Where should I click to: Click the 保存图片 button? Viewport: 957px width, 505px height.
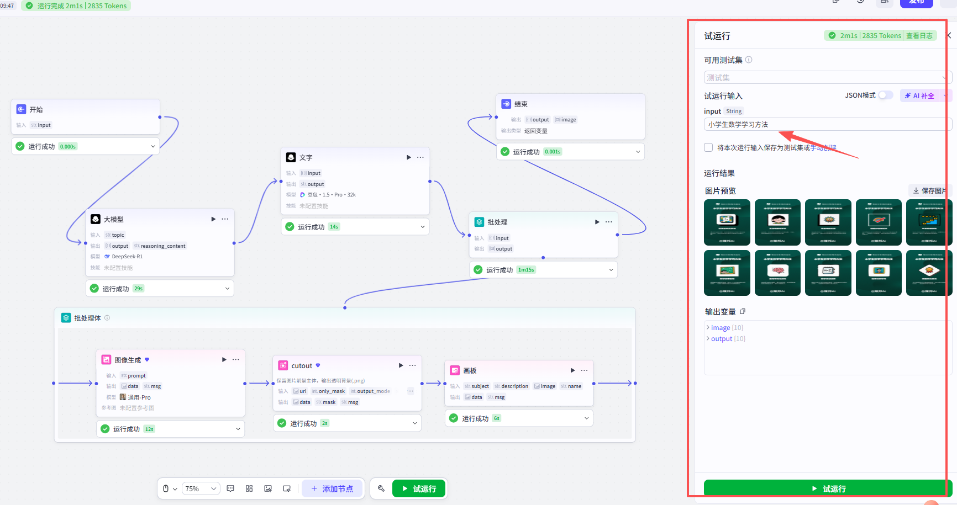[929, 190]
